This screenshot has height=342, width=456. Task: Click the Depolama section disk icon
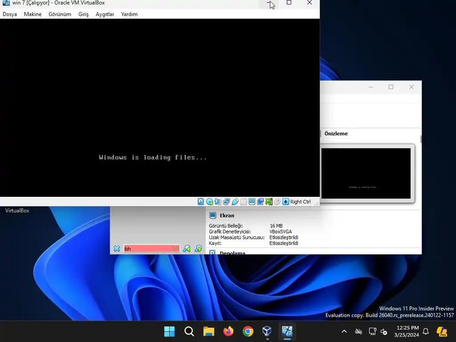click(212, 252)
